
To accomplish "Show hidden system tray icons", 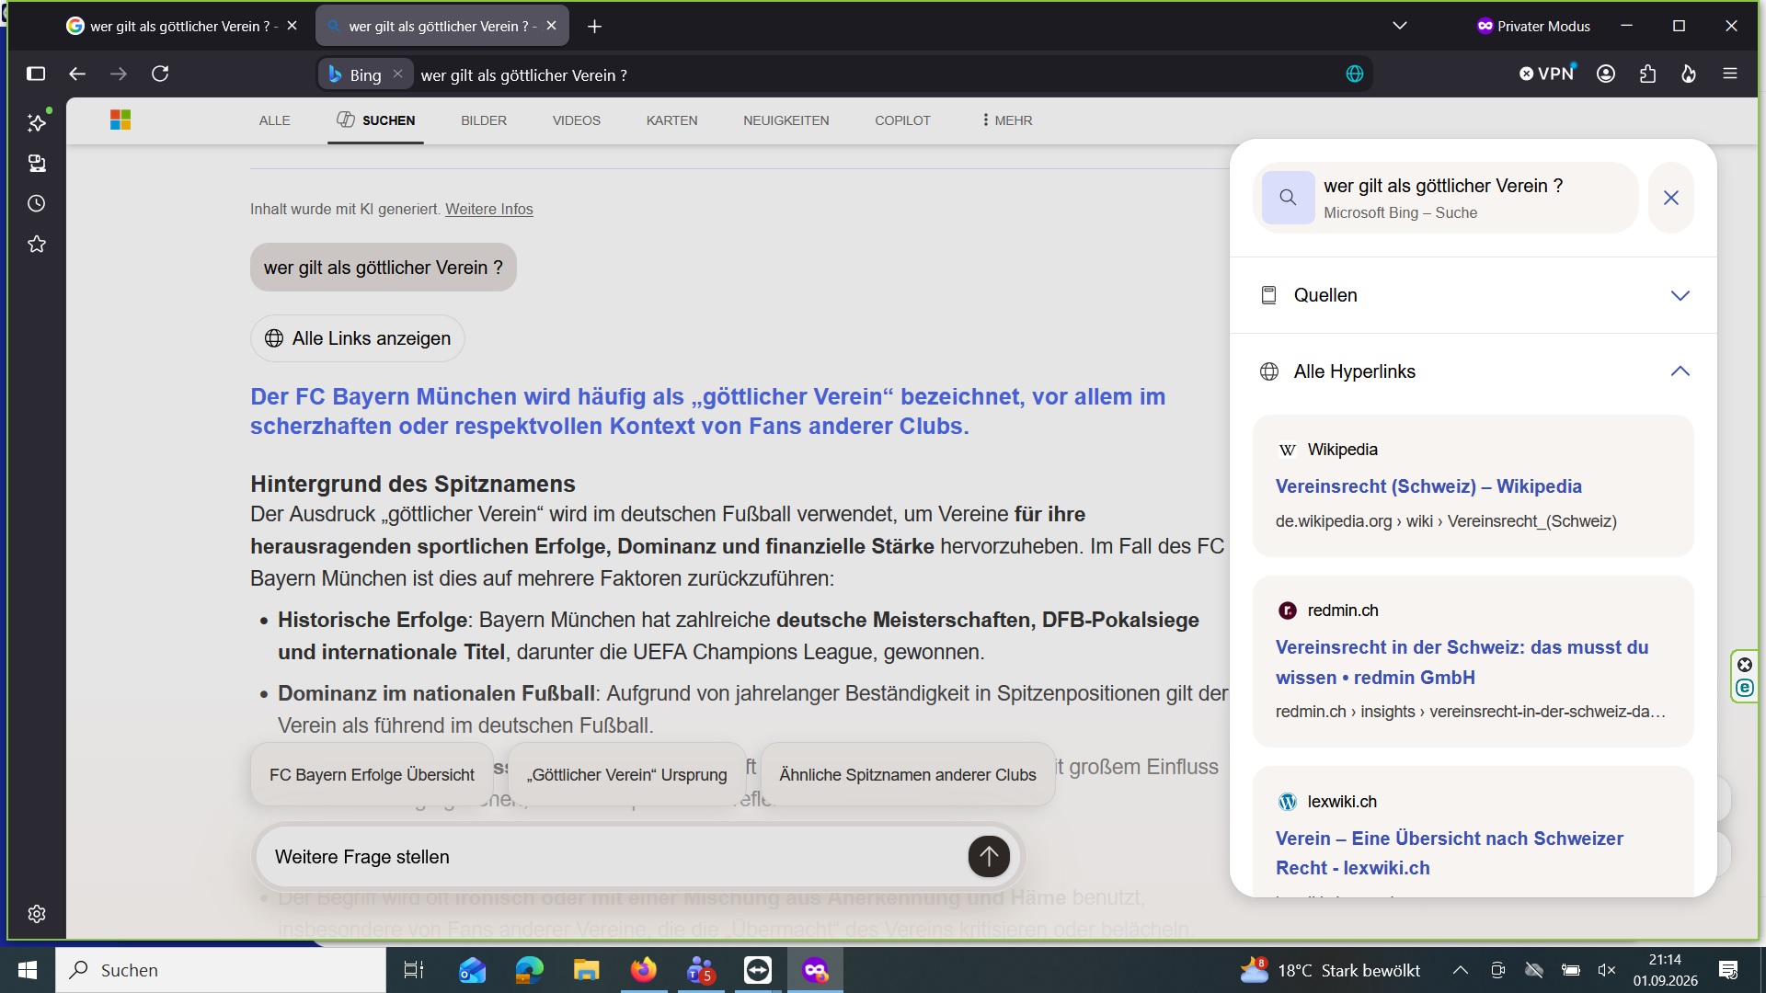I will point(1460,970).
